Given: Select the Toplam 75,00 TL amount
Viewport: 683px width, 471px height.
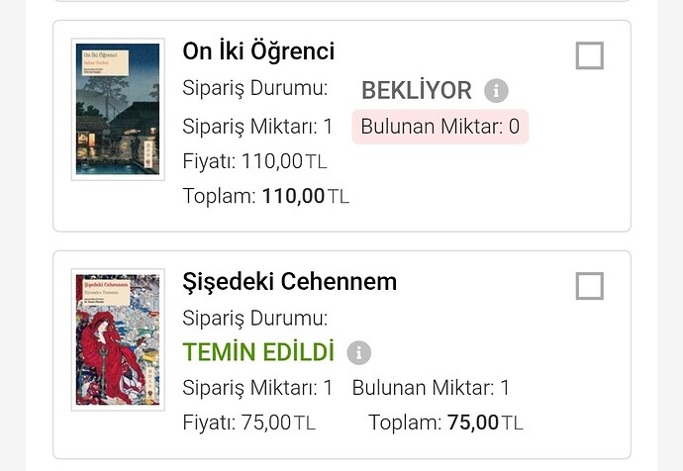Looking at the screenshot, I should (x=445, y=423).
